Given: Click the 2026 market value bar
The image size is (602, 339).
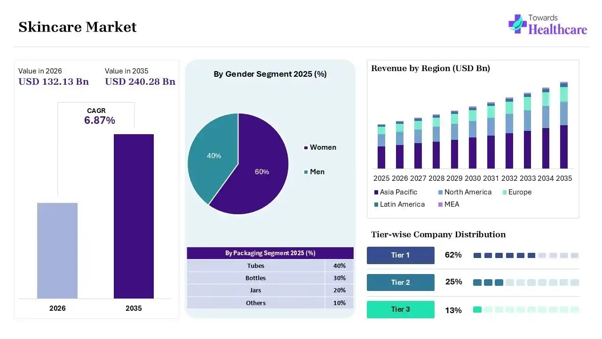Looking at the screenshot, I should click(x=57, y=250).
